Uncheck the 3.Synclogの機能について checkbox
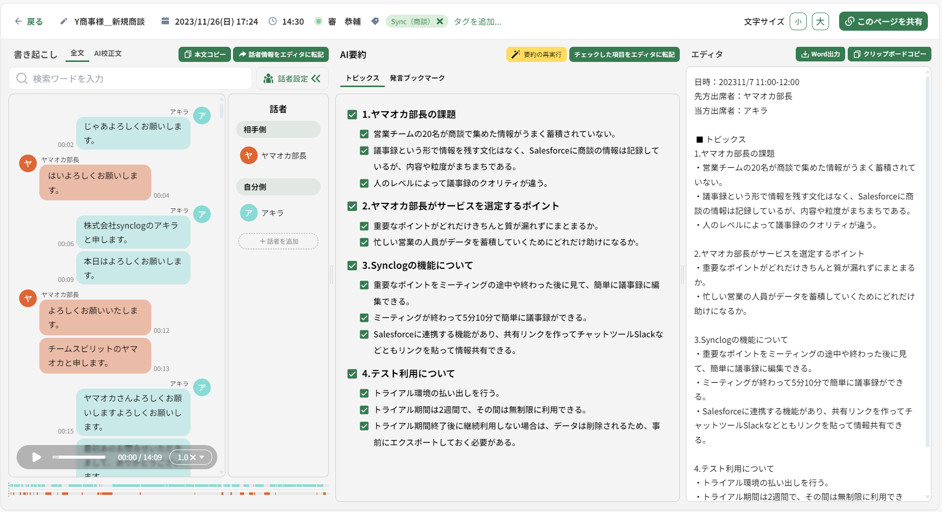Image resolution: width=942 pixels, height=512 pixels. tap(352, 265)
